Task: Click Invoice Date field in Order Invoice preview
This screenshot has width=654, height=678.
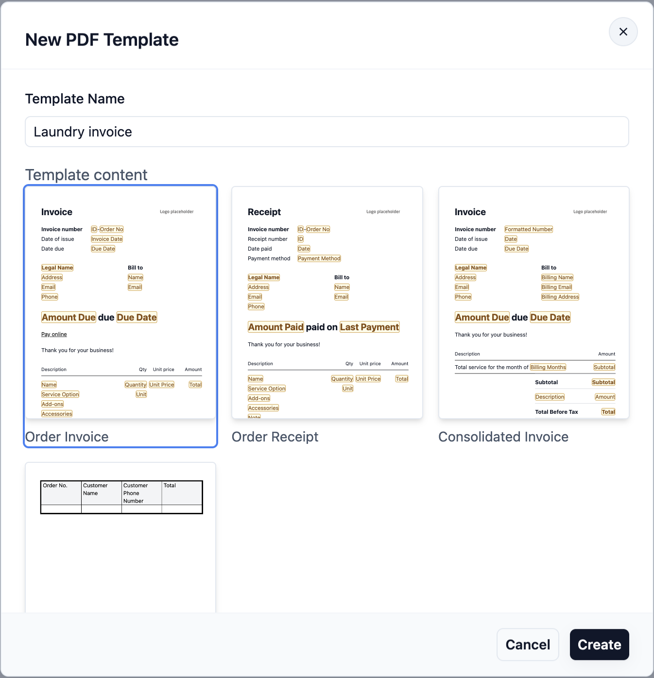Action: pyautogui.click(x=107, y=239)
